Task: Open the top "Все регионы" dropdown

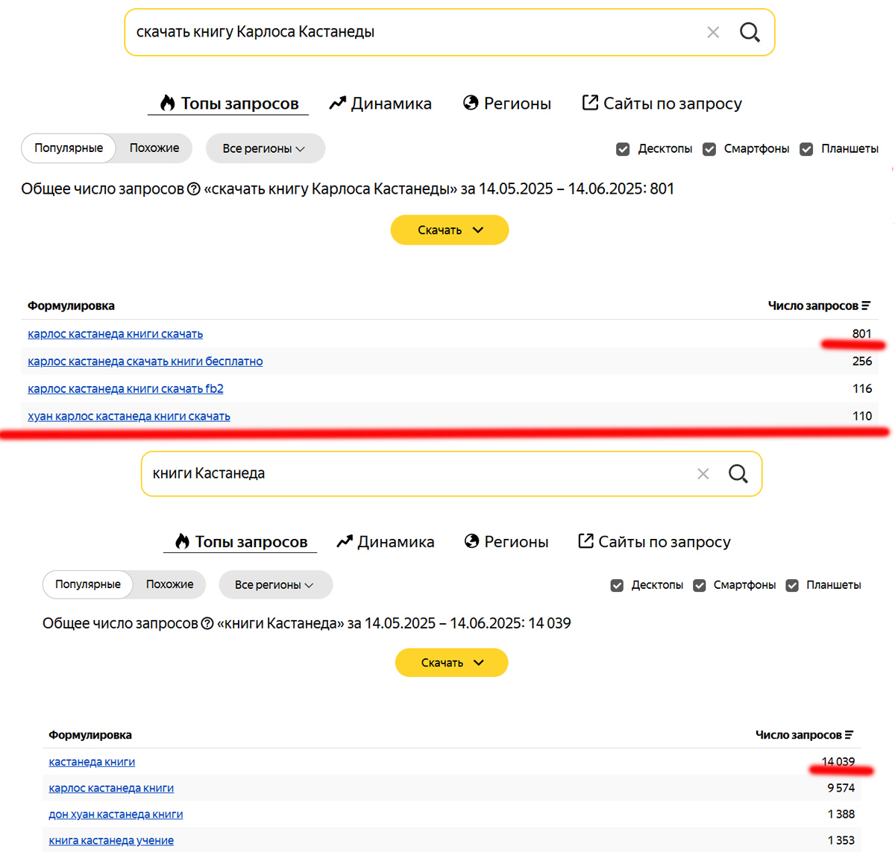Action: [264, 148]
